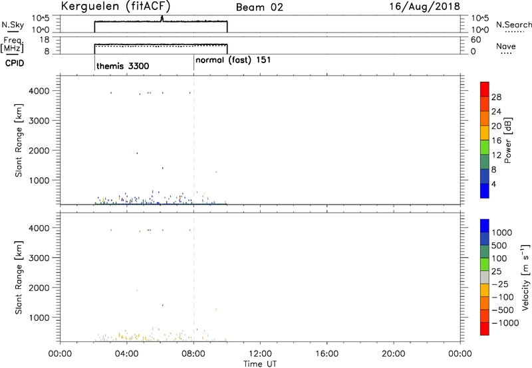This screenshot has height=368, width=532.
Task: Click the 'N.Sky' legend label
Action: point(13,25)
